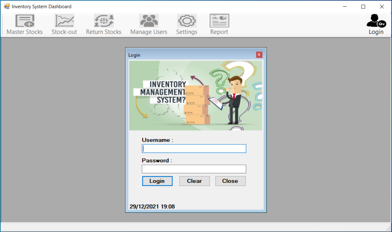Click the user-key Login icon in toolbar
This screenshot has height=232, width=392.
(376, 21)
